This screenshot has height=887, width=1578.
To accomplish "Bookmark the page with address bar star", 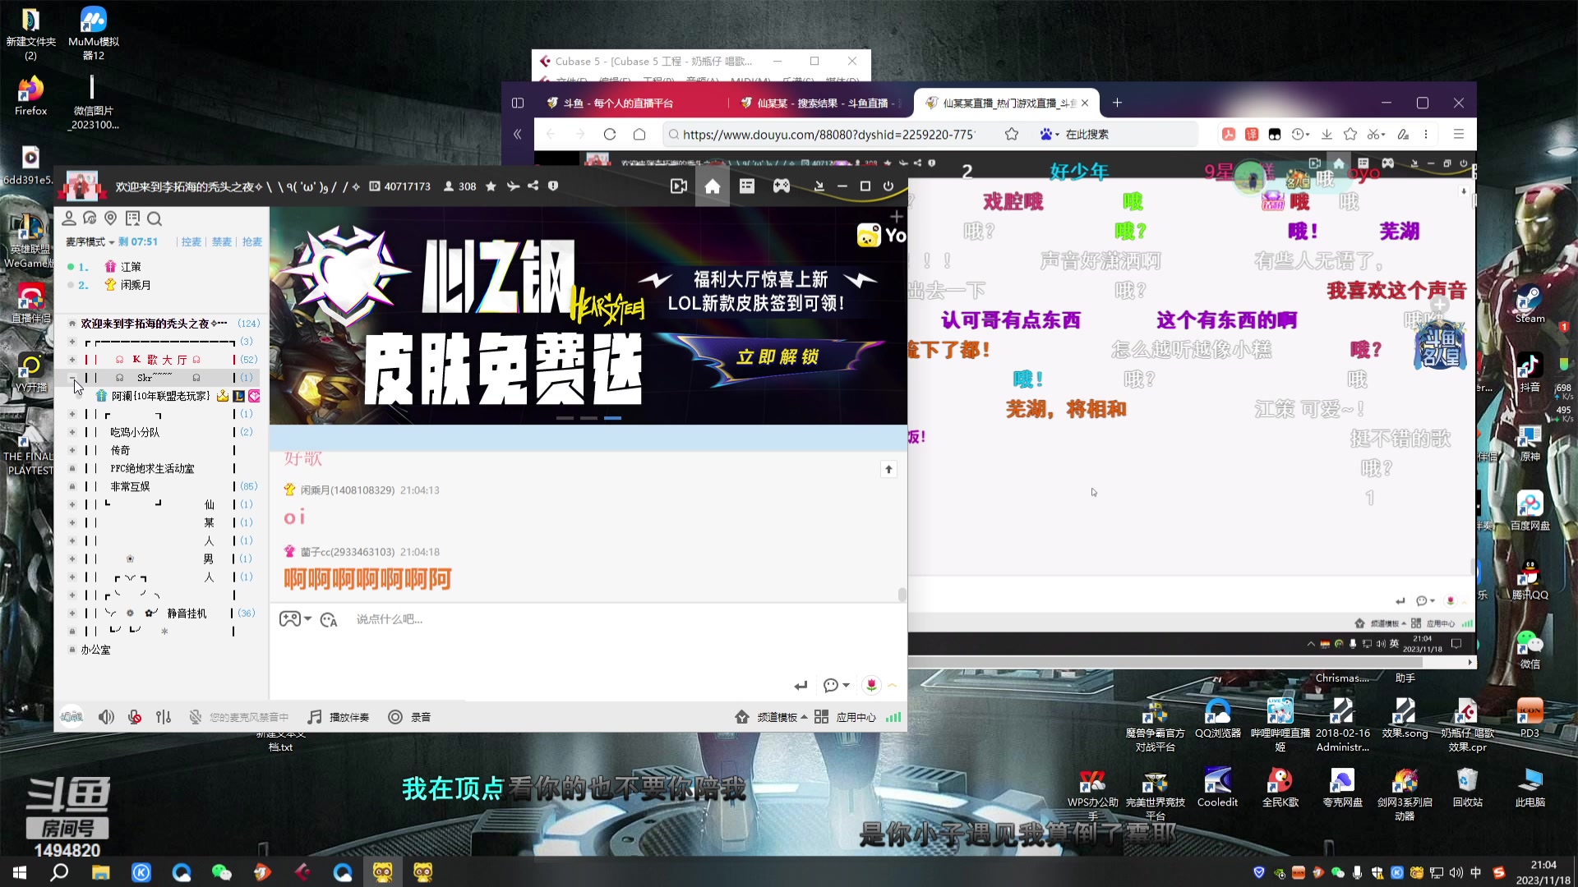I will [x=1012, y=134].
